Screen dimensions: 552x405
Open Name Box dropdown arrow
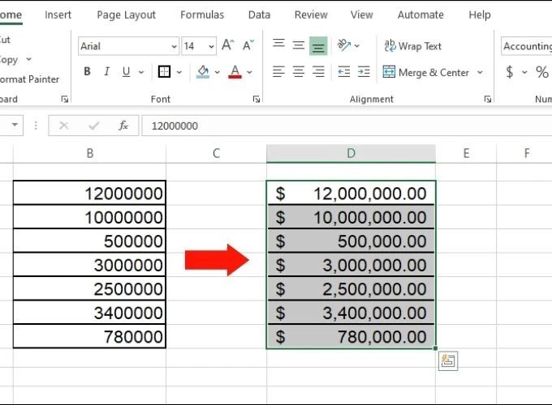click(x=15, y=125)
